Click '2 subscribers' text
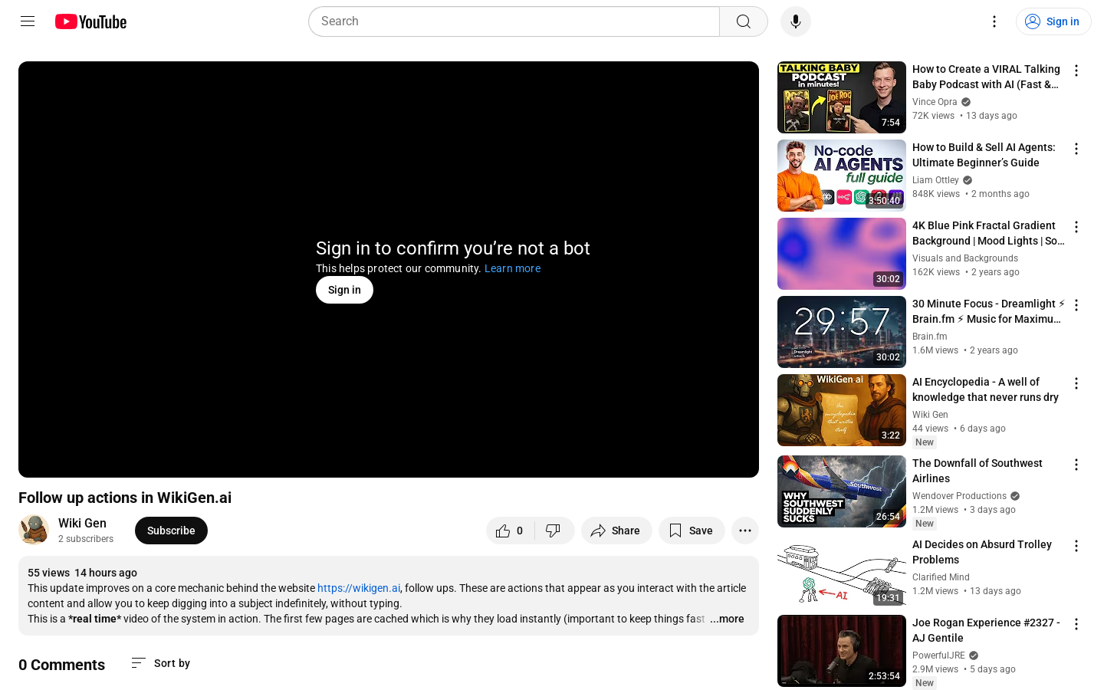 (86, 539)
